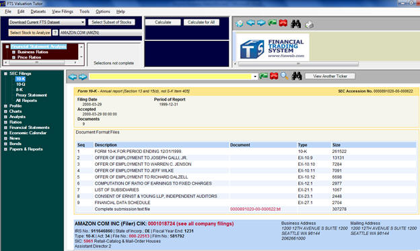Viewport: 420px width, 251px height.
Task: Expand the Financial Statements tree node
Action: point(5,128)
